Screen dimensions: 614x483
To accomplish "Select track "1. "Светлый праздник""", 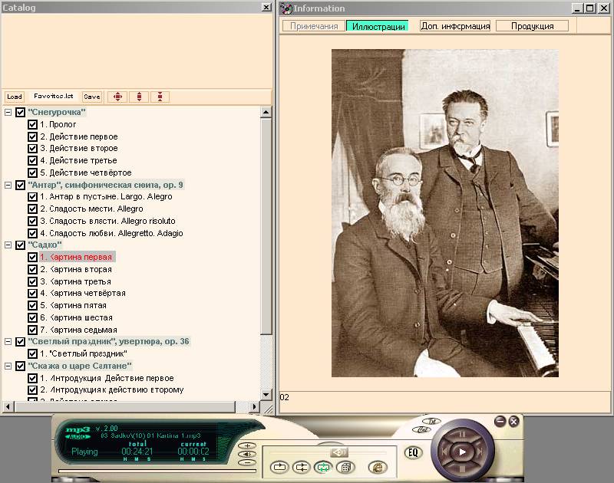I will 84,353.
